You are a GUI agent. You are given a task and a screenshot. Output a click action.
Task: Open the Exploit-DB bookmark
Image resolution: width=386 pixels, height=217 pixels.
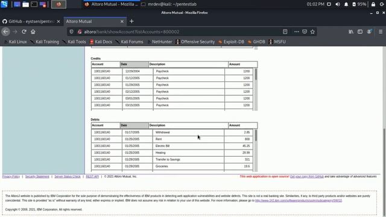click(x=231, y=42)
